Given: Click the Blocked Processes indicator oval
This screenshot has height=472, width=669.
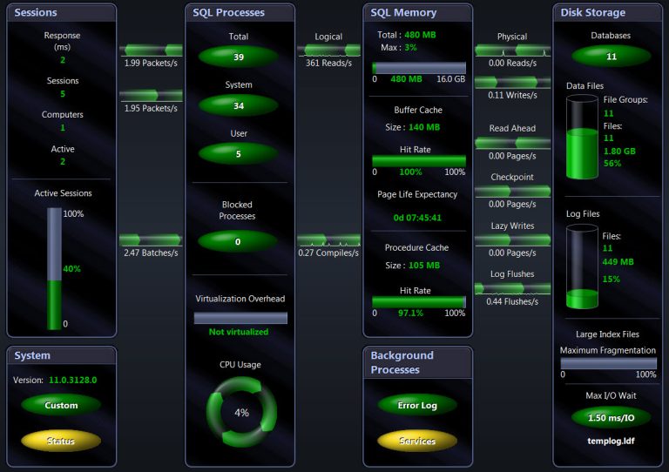Looking at the screenshot, I should [x=238, y=241].
